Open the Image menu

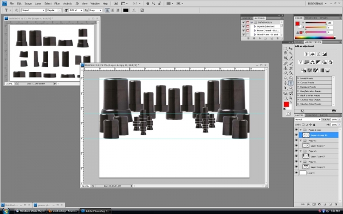click(x=28, y=3)
